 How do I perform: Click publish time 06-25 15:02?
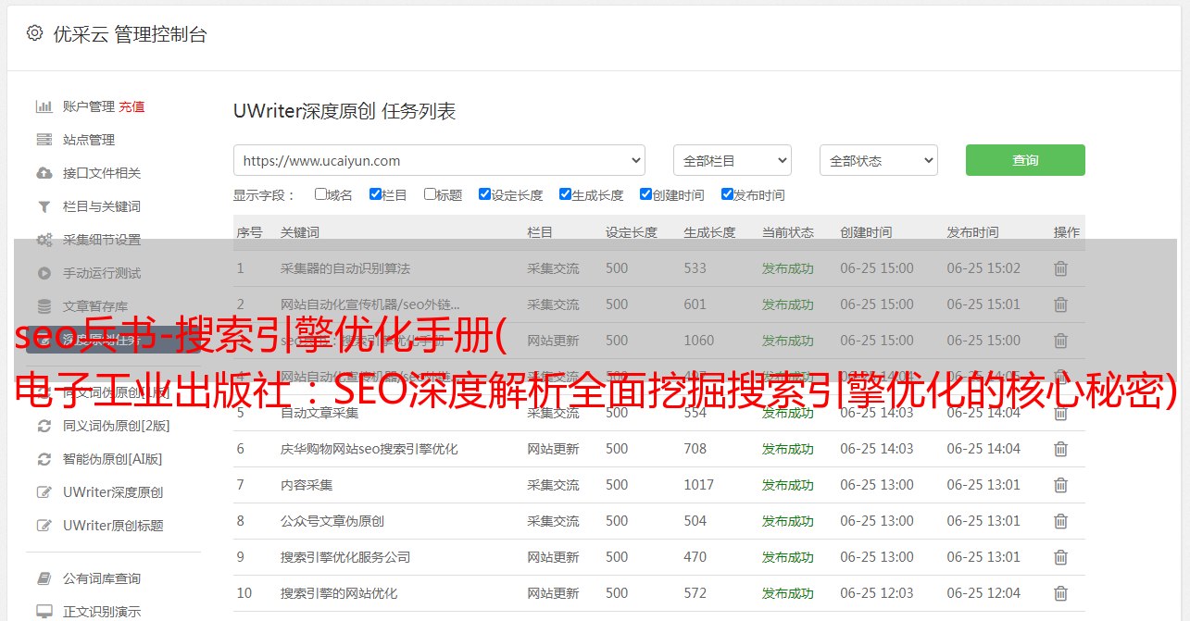click(983, 268)
